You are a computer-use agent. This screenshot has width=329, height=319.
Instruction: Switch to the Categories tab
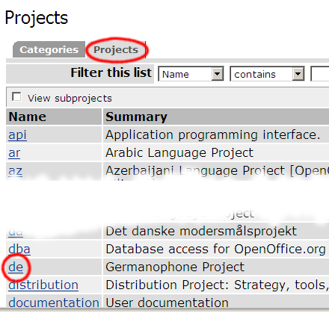tap(49, 49)
